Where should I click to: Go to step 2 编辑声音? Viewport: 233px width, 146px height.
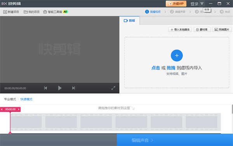[177, 12]
